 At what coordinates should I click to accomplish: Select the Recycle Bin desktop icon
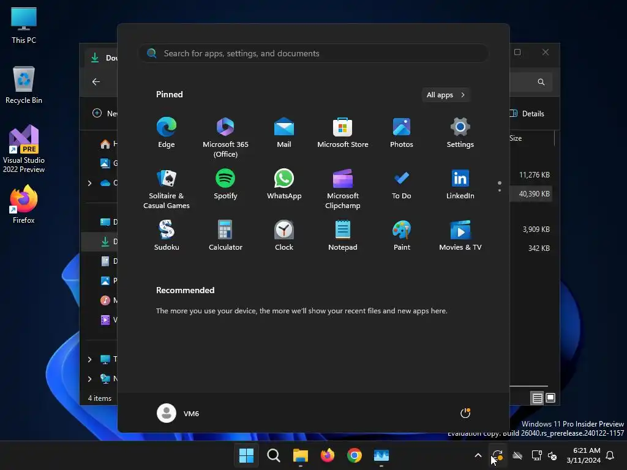[x=24, y=84]
